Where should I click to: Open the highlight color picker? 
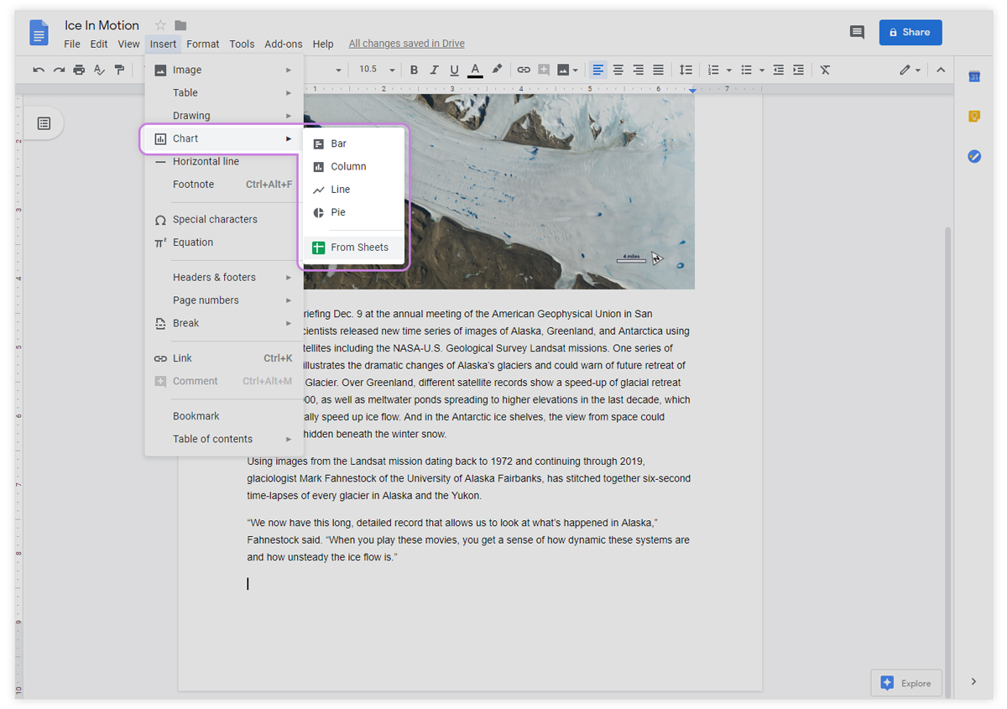497,70
